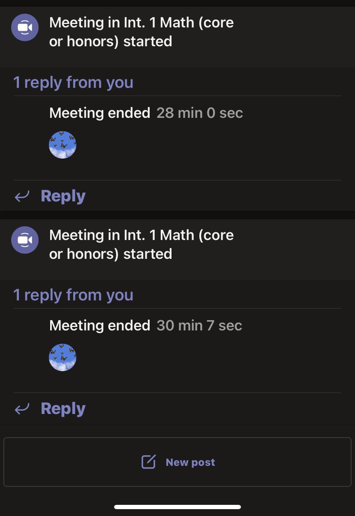Open the meeting started post that lasted 28 min
Screen dimensions: 355x516
pyautogui.click(x=141, y=32)
